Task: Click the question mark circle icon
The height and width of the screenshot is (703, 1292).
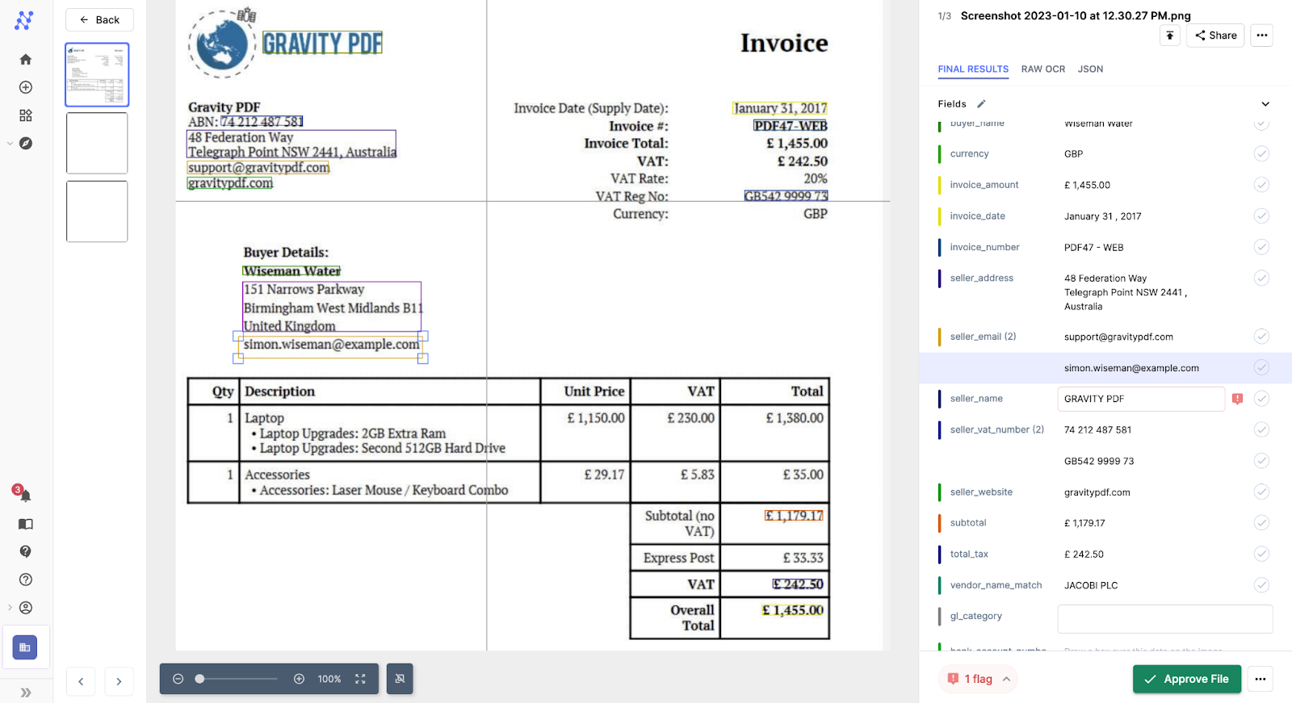Action: point(26,580)
